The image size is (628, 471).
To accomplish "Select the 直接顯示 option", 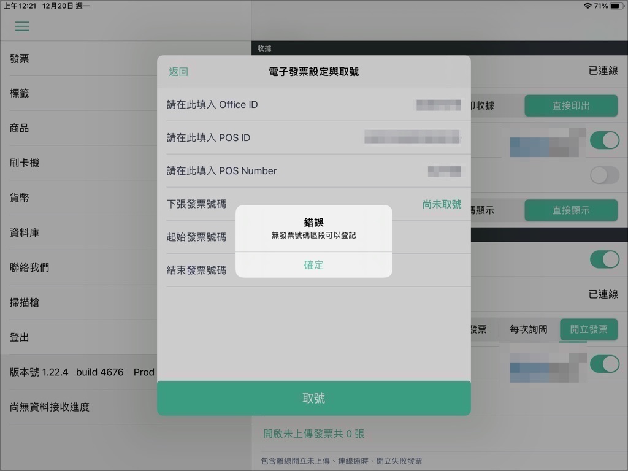I will [x=571, y=210].
